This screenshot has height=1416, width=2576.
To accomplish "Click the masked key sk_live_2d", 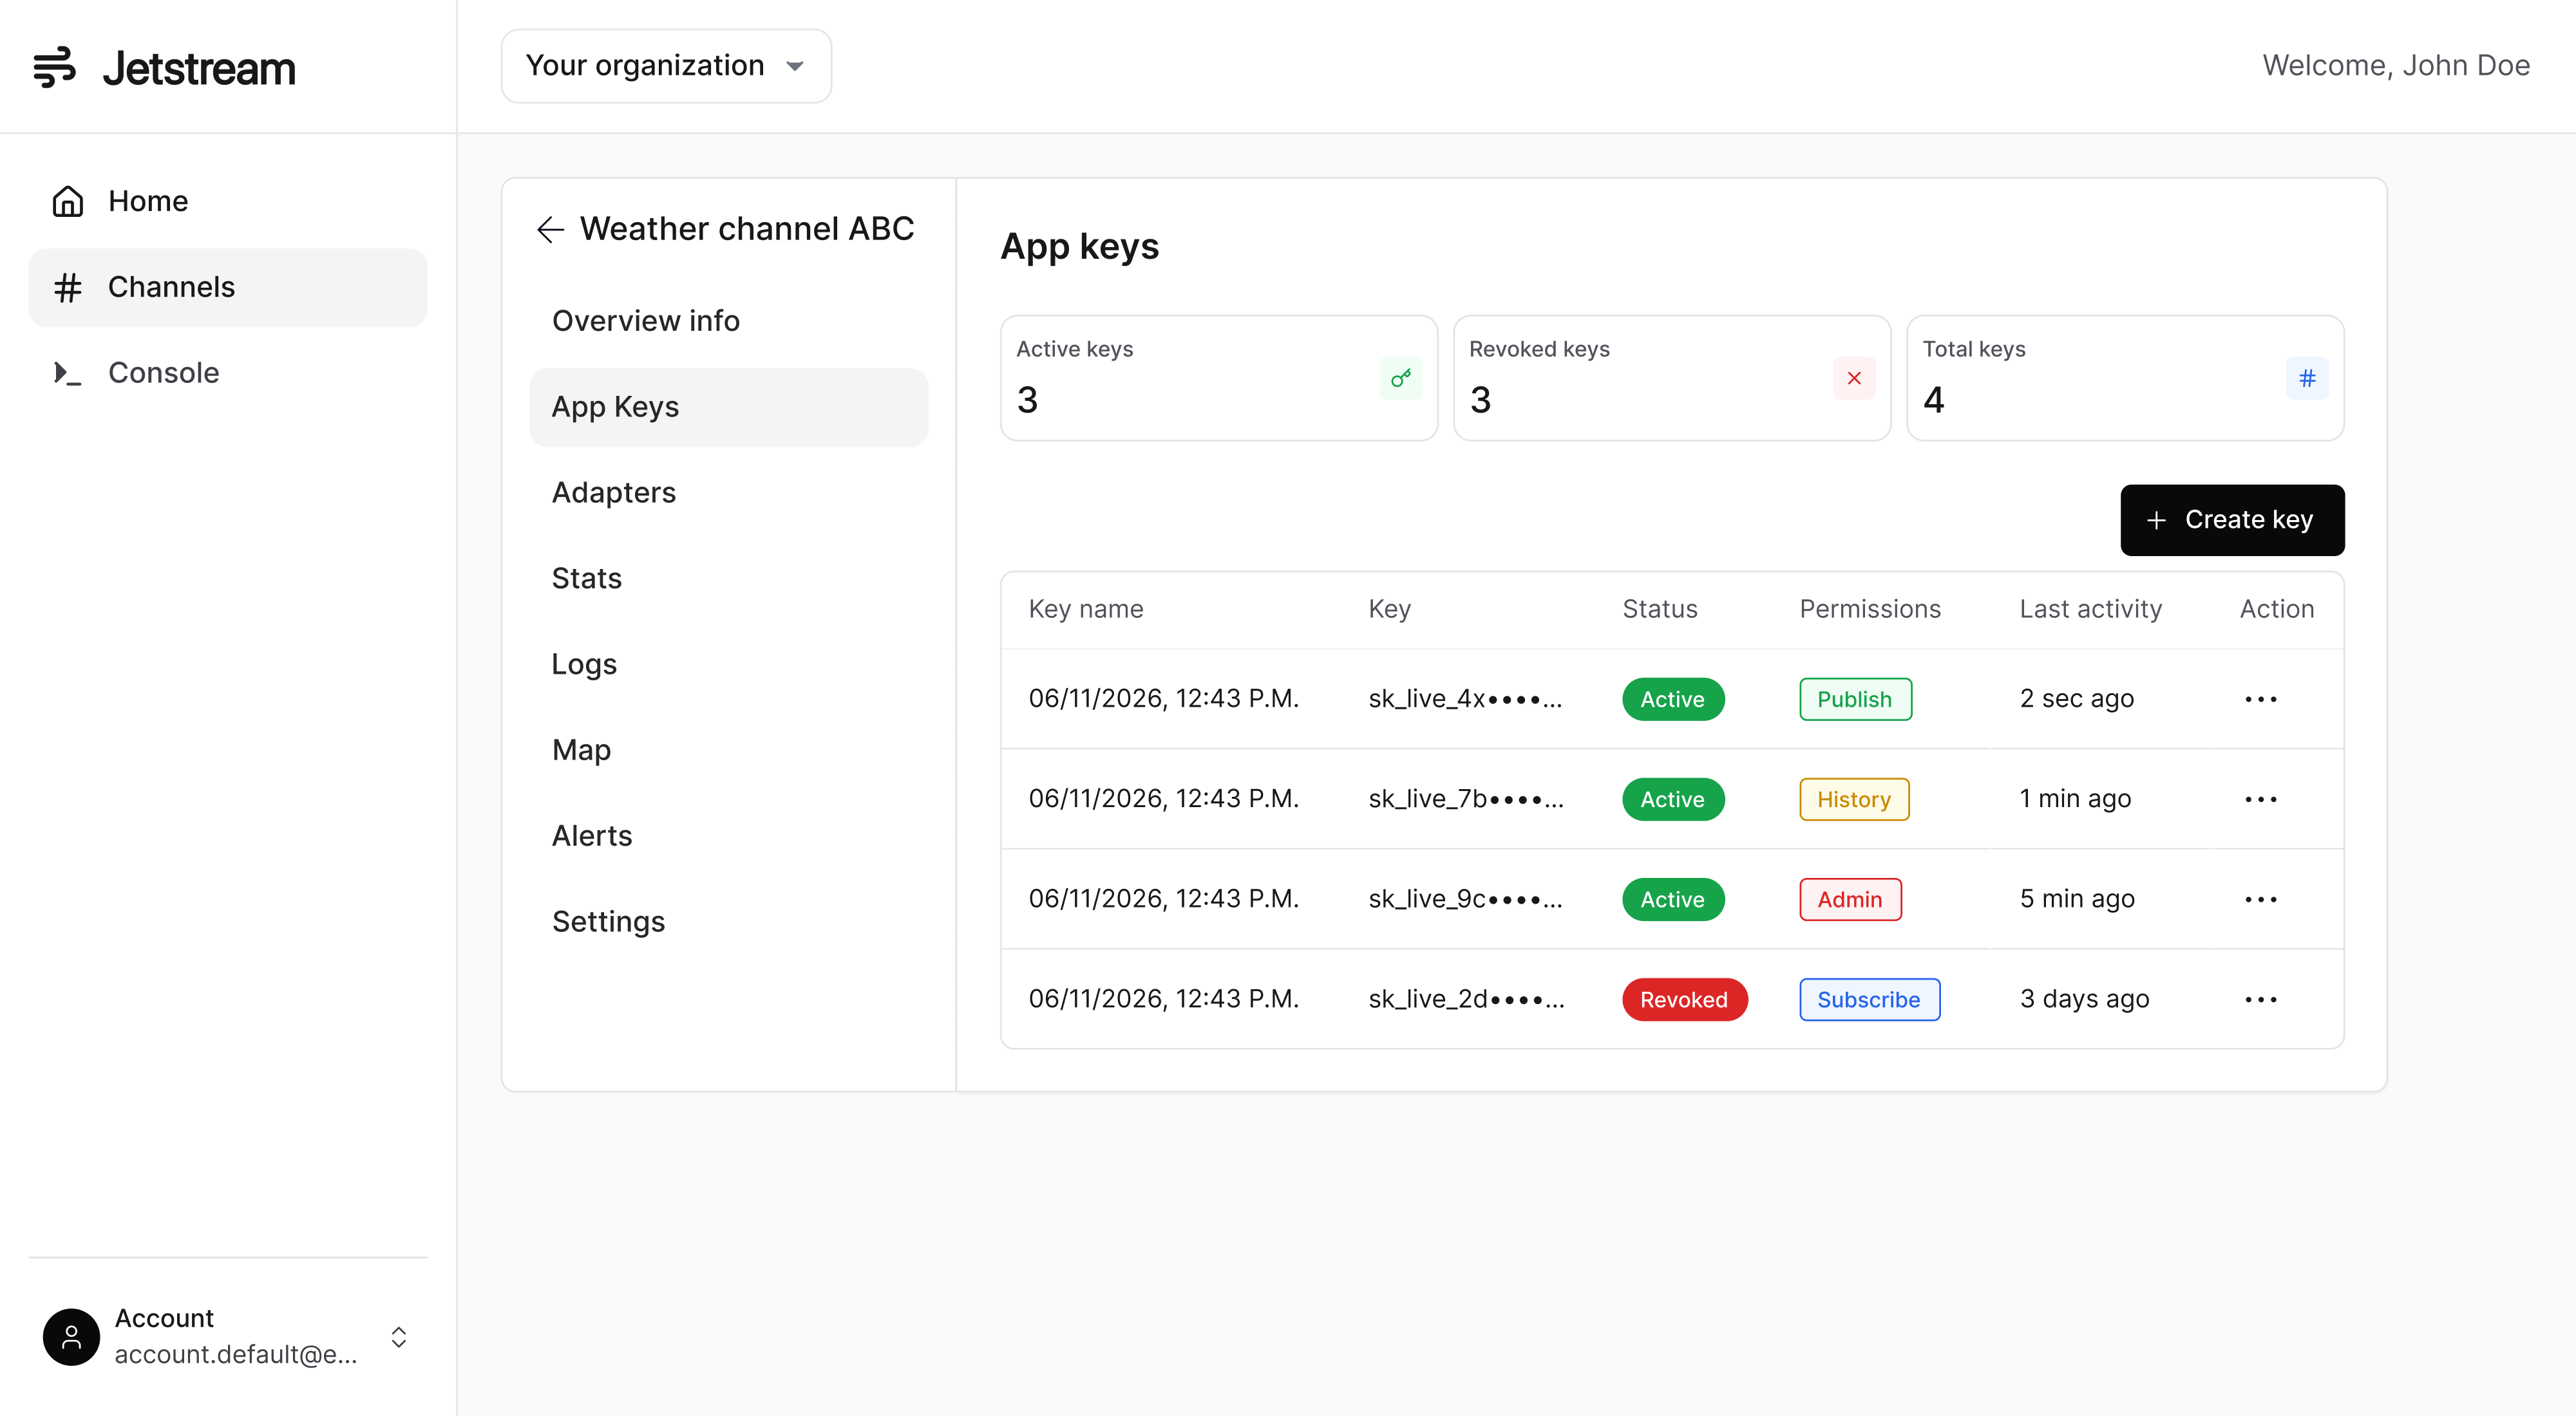I will 1466,998.
